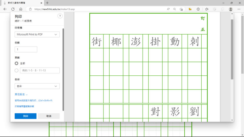The height and width of the screenshot is (137, 244).
Task: Open the printer dropdown Microsoft Print to PDF
Action: (37, 35)
